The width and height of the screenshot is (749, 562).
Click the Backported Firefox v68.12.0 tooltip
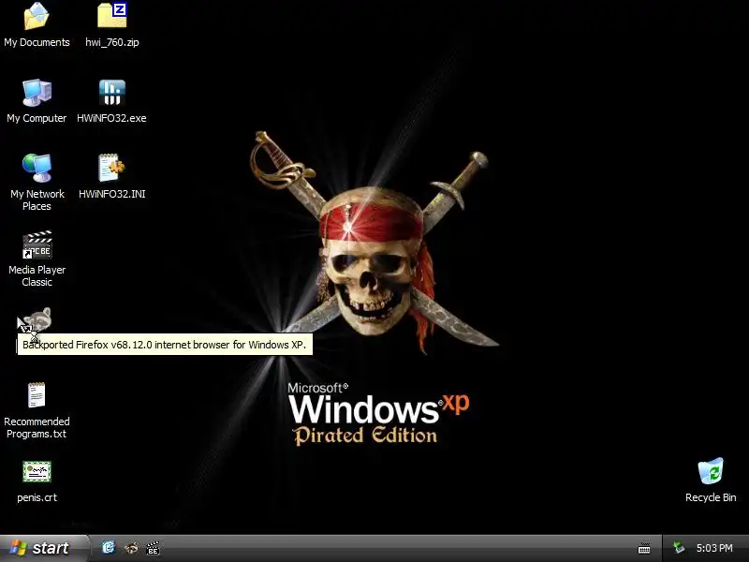click(165, 345)
